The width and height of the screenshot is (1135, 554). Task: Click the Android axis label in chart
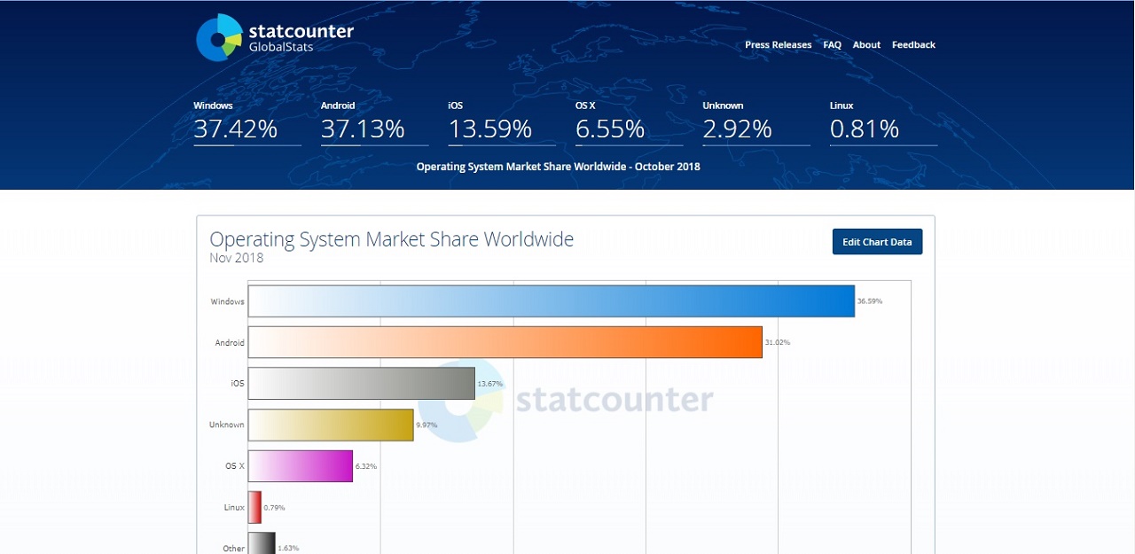click(230, 343)
